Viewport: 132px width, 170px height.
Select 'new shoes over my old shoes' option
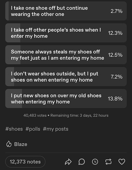[x=66, y=99]
